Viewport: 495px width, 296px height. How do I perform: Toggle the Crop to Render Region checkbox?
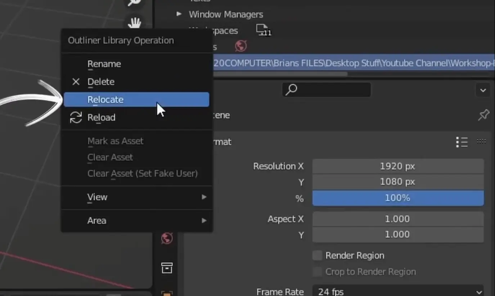317,272
